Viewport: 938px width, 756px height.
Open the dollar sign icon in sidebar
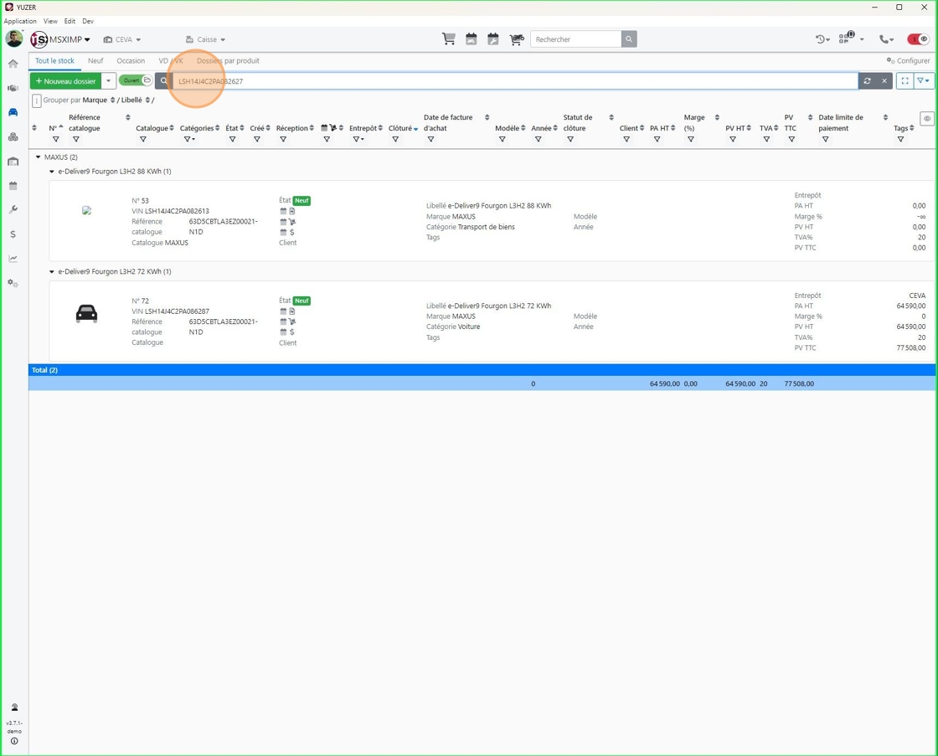click(13, 234)
